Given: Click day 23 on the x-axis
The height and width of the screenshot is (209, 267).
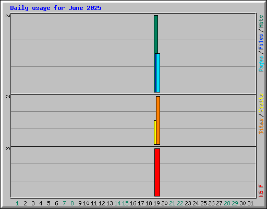Looking at the screenshot, I should click(188, 203).
